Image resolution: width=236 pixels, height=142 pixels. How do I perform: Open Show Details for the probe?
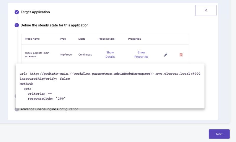tap(110, 54)
